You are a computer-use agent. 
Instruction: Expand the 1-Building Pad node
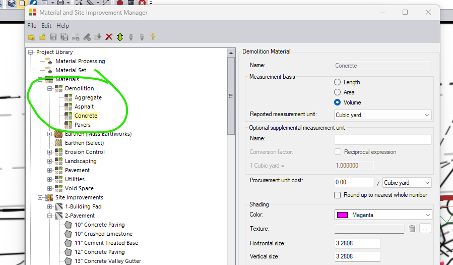pos(50,206)
